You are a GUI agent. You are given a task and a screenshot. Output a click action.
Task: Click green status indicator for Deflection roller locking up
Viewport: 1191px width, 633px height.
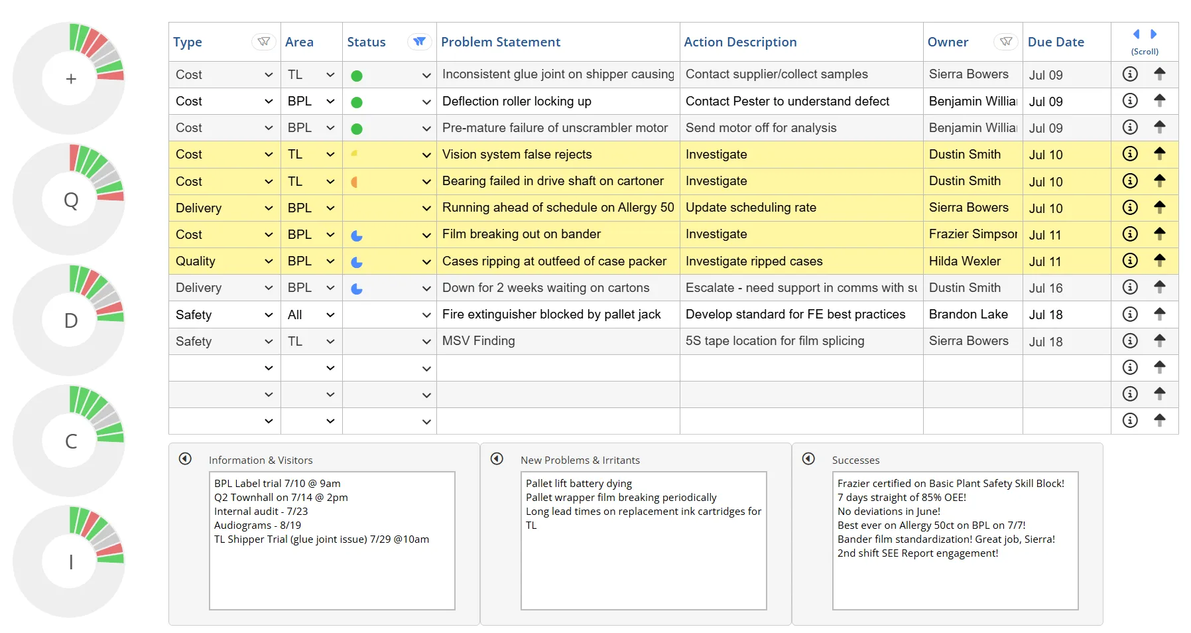(357, 101)
